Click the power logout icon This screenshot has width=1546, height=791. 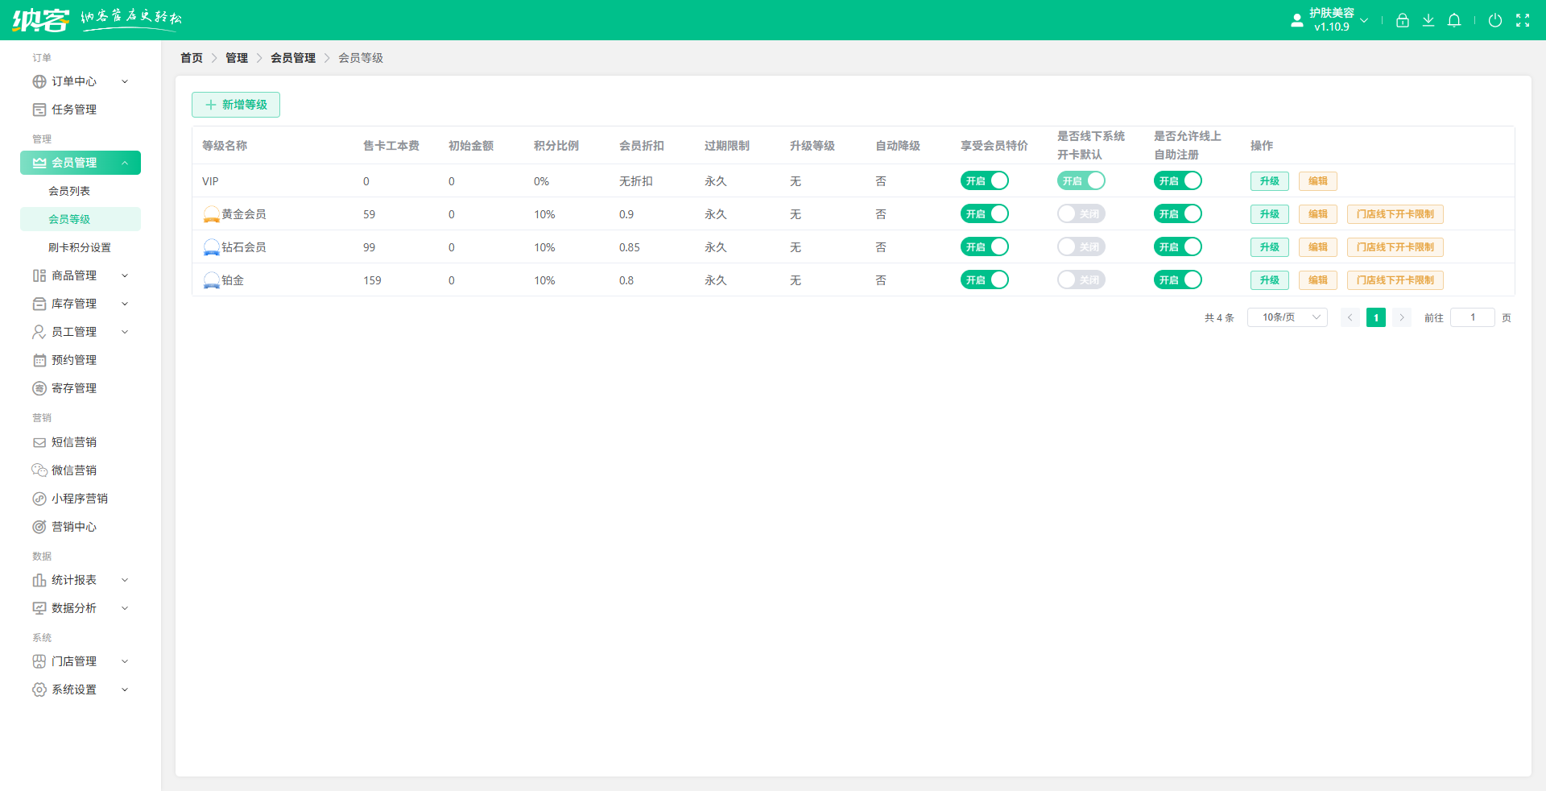coord(1494,20)
